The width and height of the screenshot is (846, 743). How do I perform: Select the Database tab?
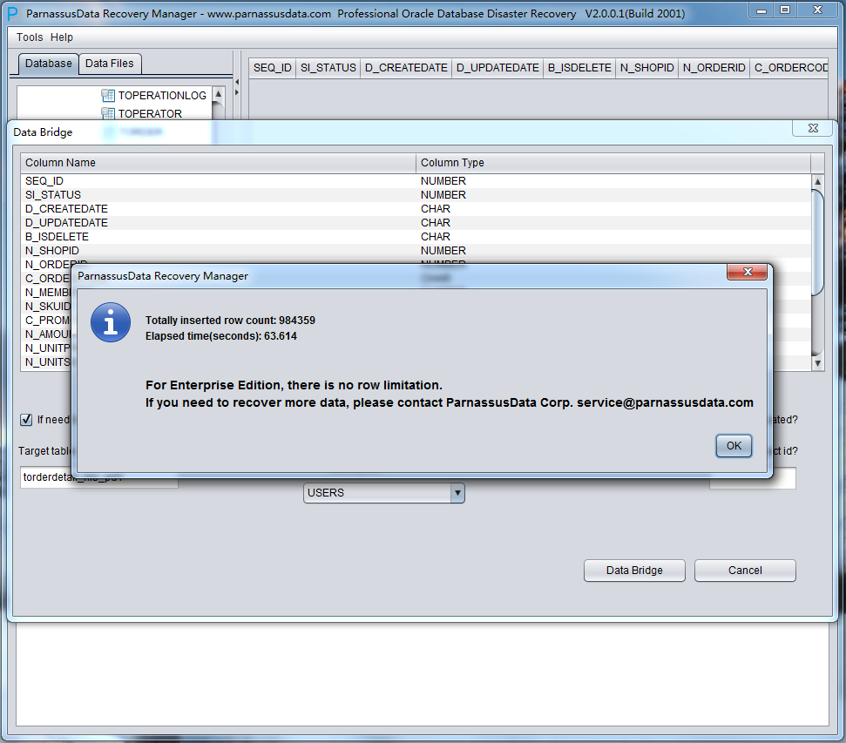point(48,64)
